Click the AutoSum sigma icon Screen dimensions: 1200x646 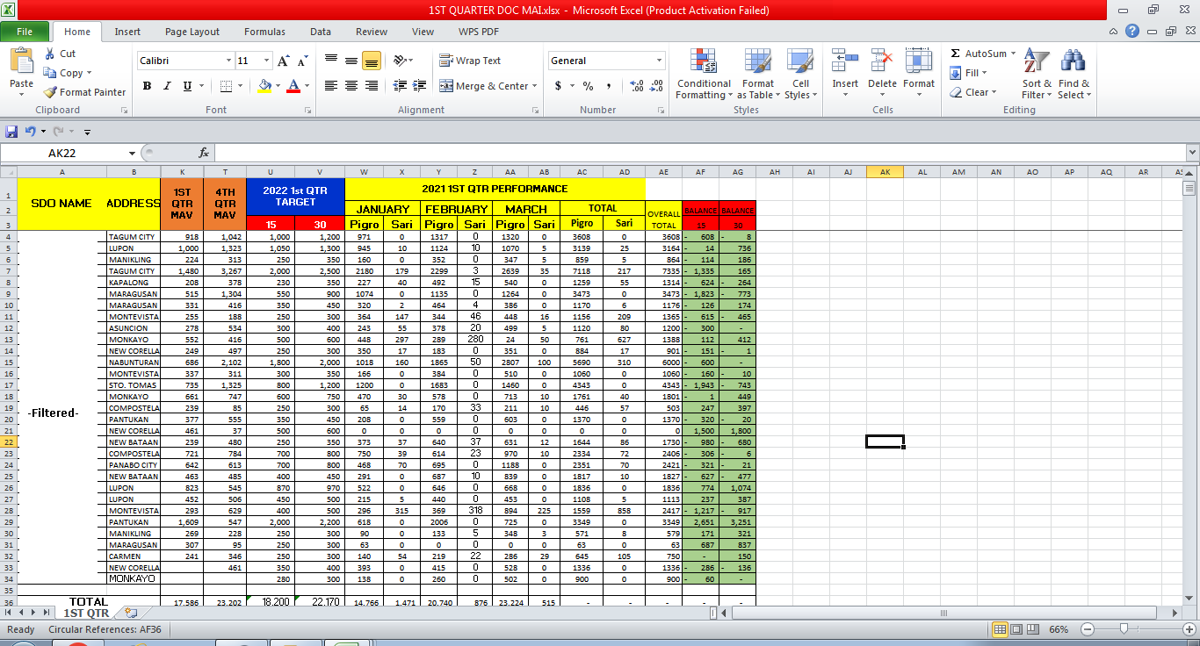click(x=955, y=54)
